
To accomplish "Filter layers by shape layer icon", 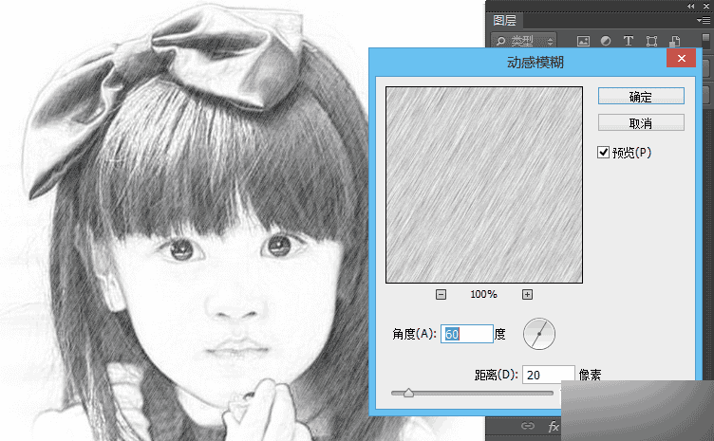I will point(651,41).
